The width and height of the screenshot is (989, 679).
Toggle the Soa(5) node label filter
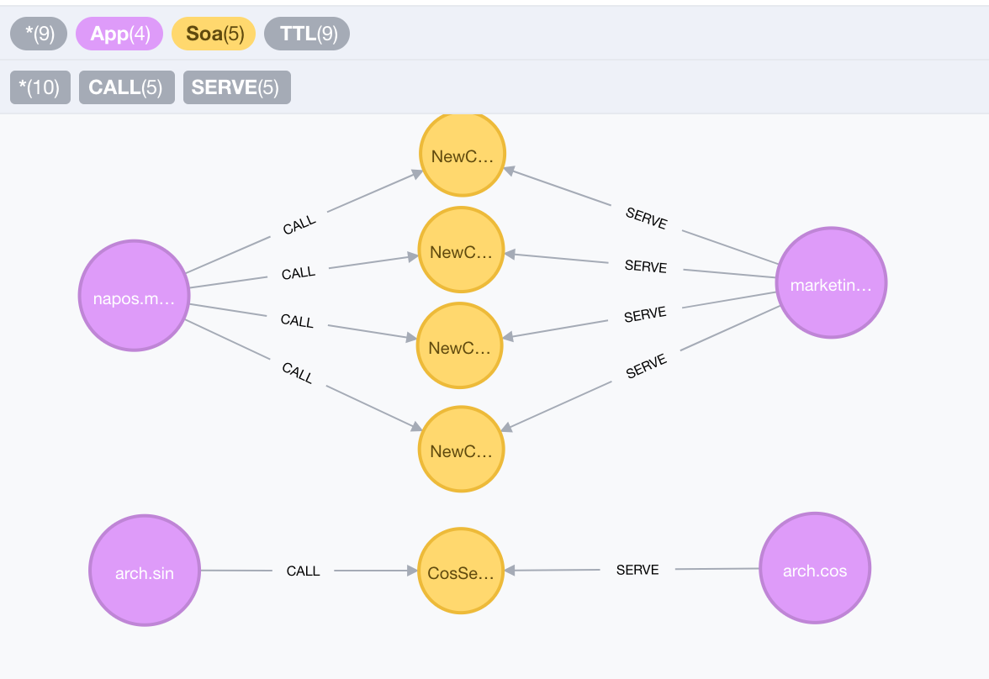(213, 34)
